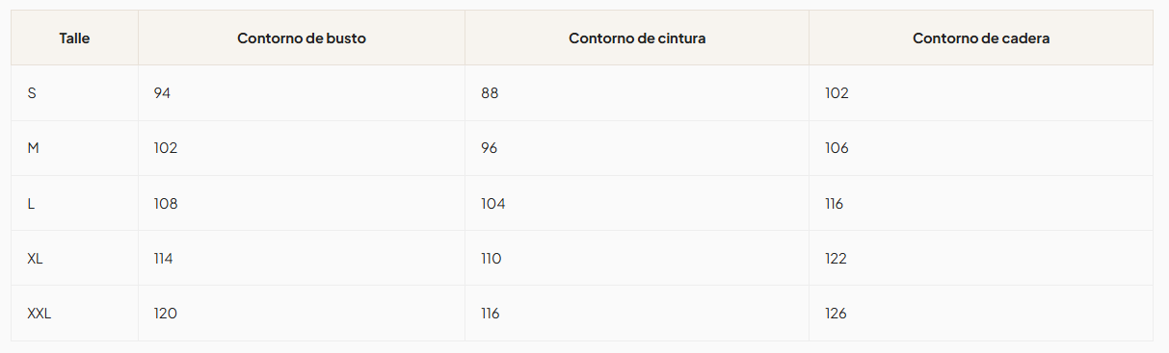Click waist value 104 in L row
The width and height of the screenshot is (1169, 353).
493,204
